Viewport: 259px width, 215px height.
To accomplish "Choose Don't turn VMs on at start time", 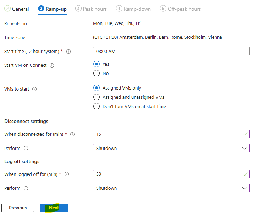I will [x=97, y=106].
